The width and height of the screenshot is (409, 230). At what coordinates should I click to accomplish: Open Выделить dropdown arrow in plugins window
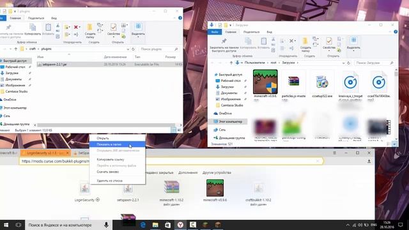click(138, 37)
